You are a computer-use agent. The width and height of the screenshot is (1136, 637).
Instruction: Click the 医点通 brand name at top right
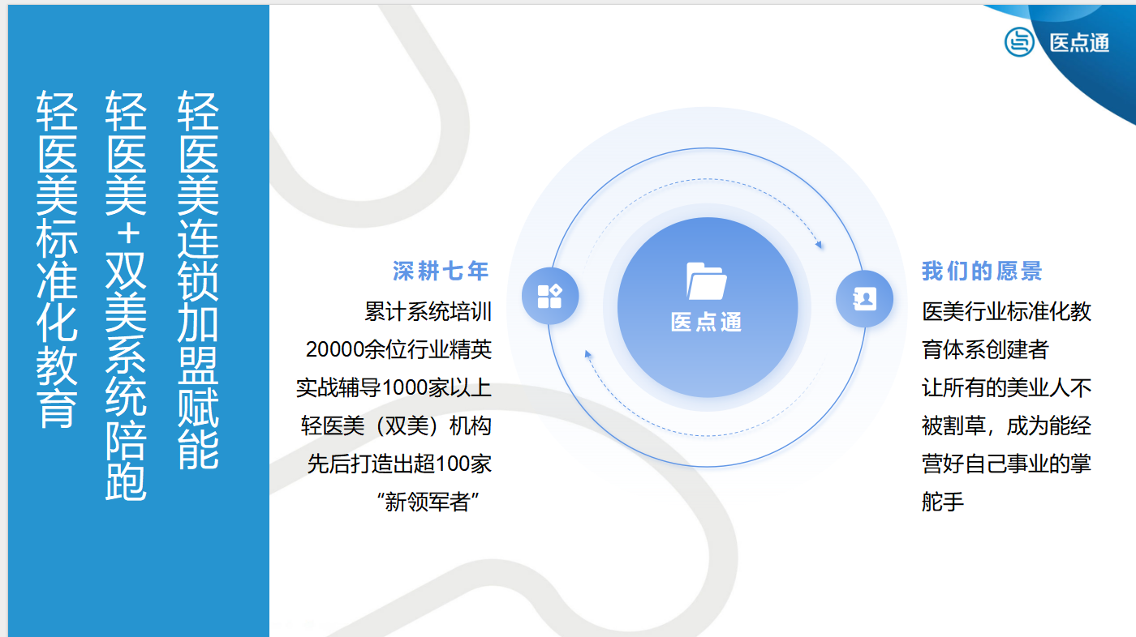point(1079,43)
